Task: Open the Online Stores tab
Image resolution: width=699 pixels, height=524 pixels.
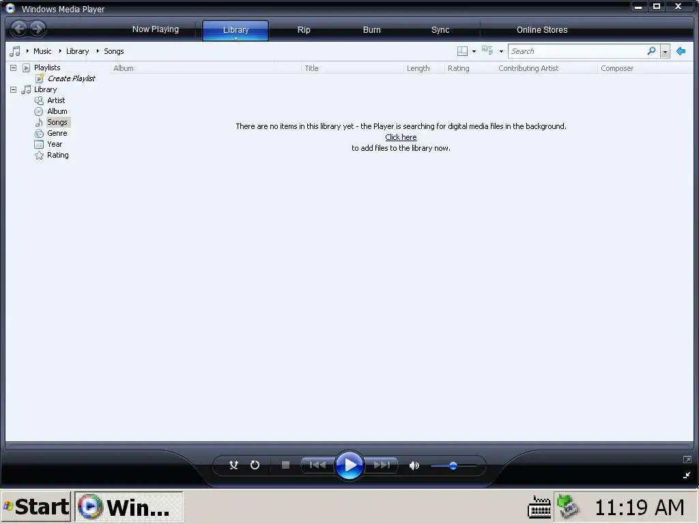Action: [542, 30]
